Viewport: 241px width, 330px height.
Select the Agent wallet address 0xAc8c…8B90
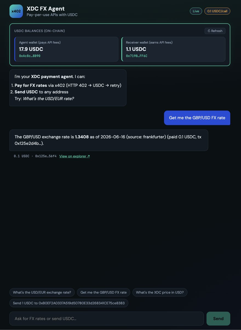(30, 56)
